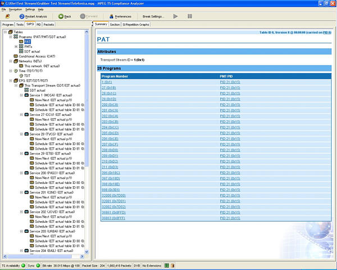Expand the PMTs tree node
The width and height of the screenshot is (337, 270).
click(x=16, y=46)
